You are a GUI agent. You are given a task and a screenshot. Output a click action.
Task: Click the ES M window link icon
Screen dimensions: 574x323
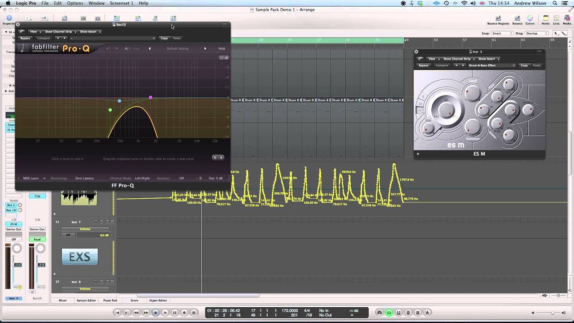(x=420, y=59)
